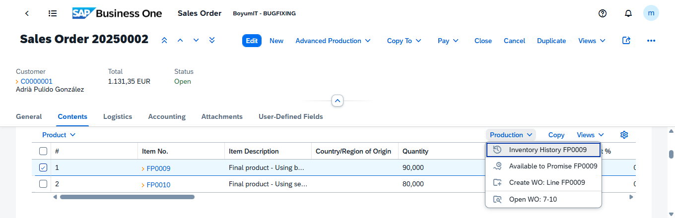Open the navigation list menu icon
The image size is (675, 218).
pyautogui.click(x=53, y=13)
